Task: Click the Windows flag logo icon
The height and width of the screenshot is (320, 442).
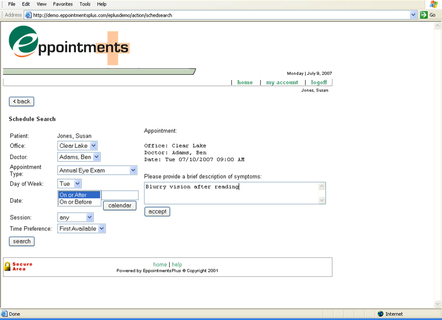Action: pos(433,4)
